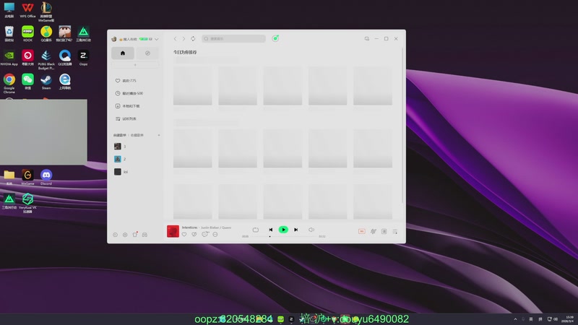Refresh the current music page

tap(193, 39)
